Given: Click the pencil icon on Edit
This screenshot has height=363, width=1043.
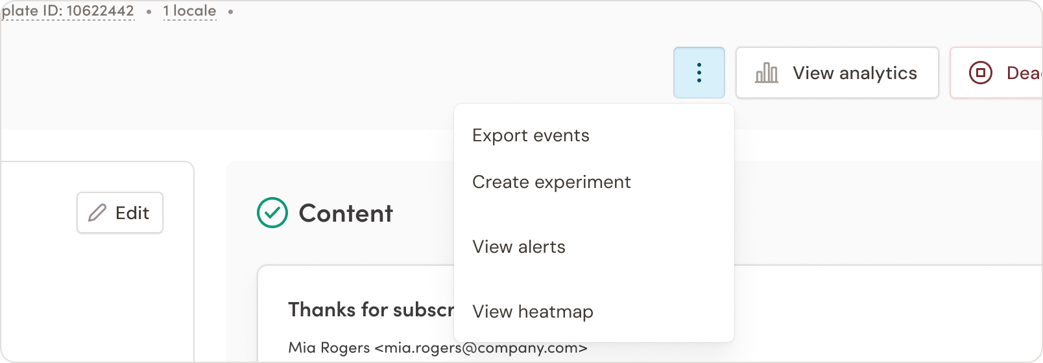Looking at the screenshot, I should (x=97, y=213).
